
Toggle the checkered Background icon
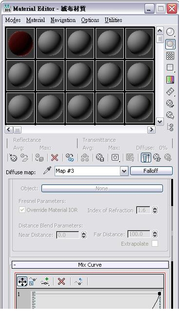pyautogui.click(x=170, y=56)
